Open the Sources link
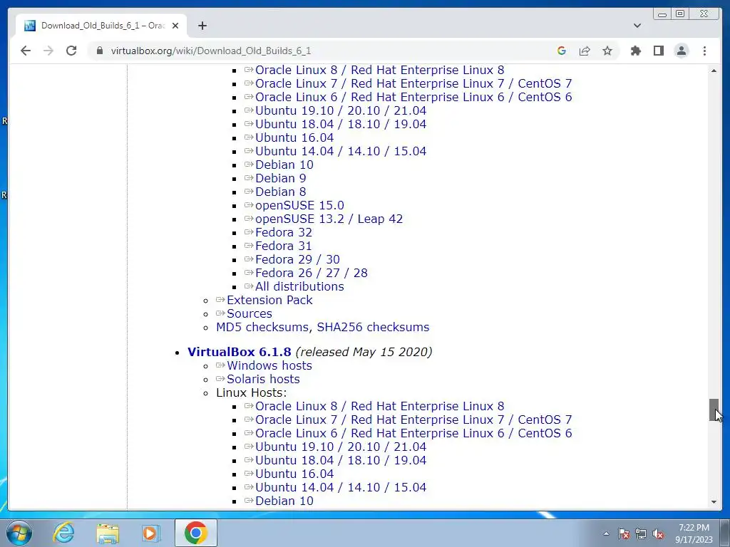 click(249, 313)
